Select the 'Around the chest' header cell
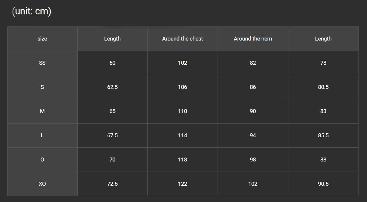The width and height of the screenshot is (367, 202). [183, 39]
